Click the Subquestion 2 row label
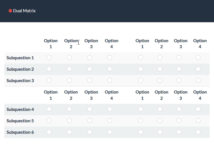The height and width of the screenshot is (148, 214). point(20,69)
